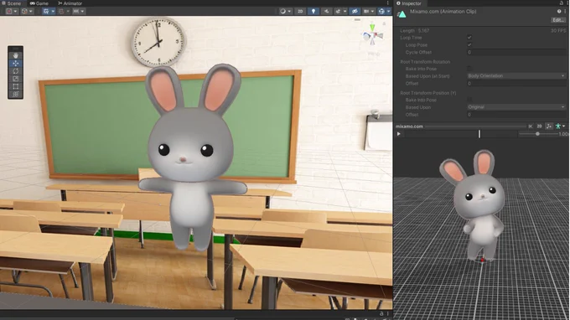Toggle hidden objects scene visibility

point(355,11)
